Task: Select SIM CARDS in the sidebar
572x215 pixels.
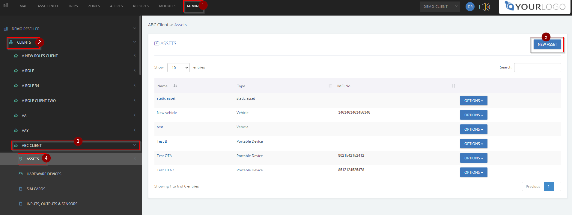Action: pos(36,189)
